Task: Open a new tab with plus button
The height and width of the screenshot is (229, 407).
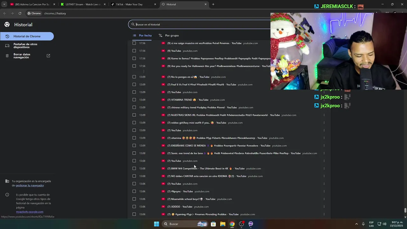Action: coord(213,4)
